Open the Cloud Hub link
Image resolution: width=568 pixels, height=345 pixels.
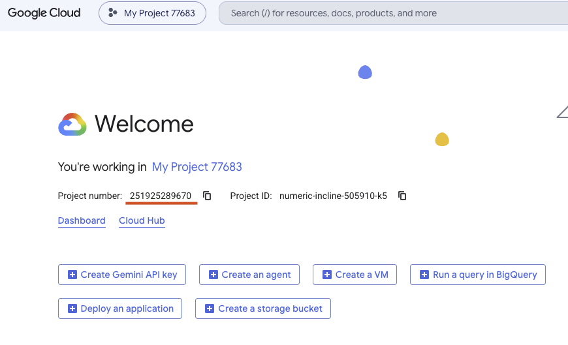pos(142,220)
